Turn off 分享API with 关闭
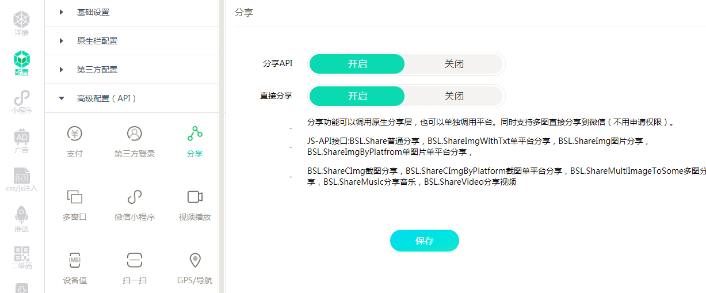 (454, 64)
